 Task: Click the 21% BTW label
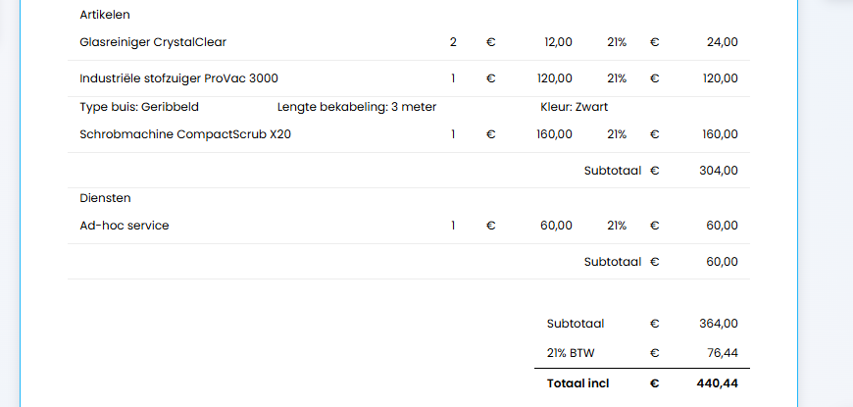pos(571,352)
